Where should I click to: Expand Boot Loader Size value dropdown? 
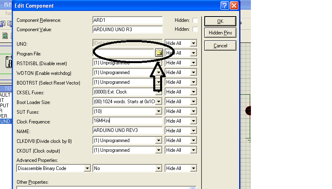(159, 102)
